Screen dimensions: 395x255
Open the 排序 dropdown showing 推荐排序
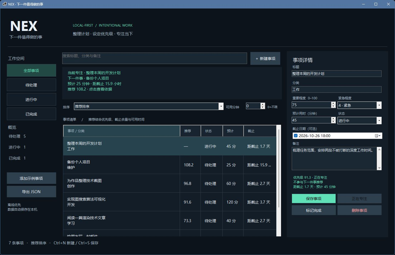[x=149, y=106]
